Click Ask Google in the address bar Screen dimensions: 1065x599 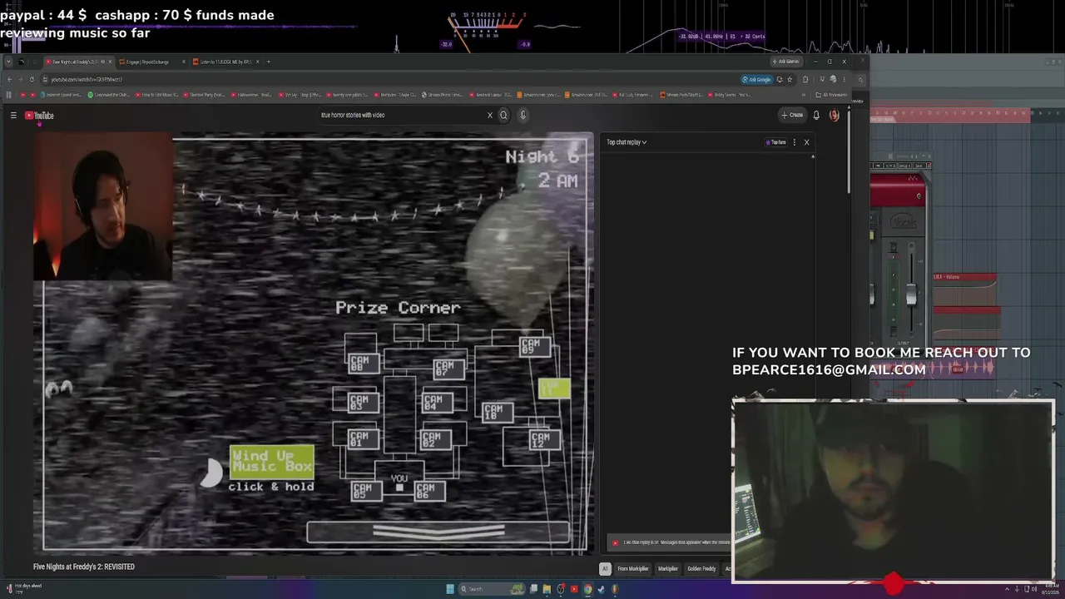click(x=757, y=80)
